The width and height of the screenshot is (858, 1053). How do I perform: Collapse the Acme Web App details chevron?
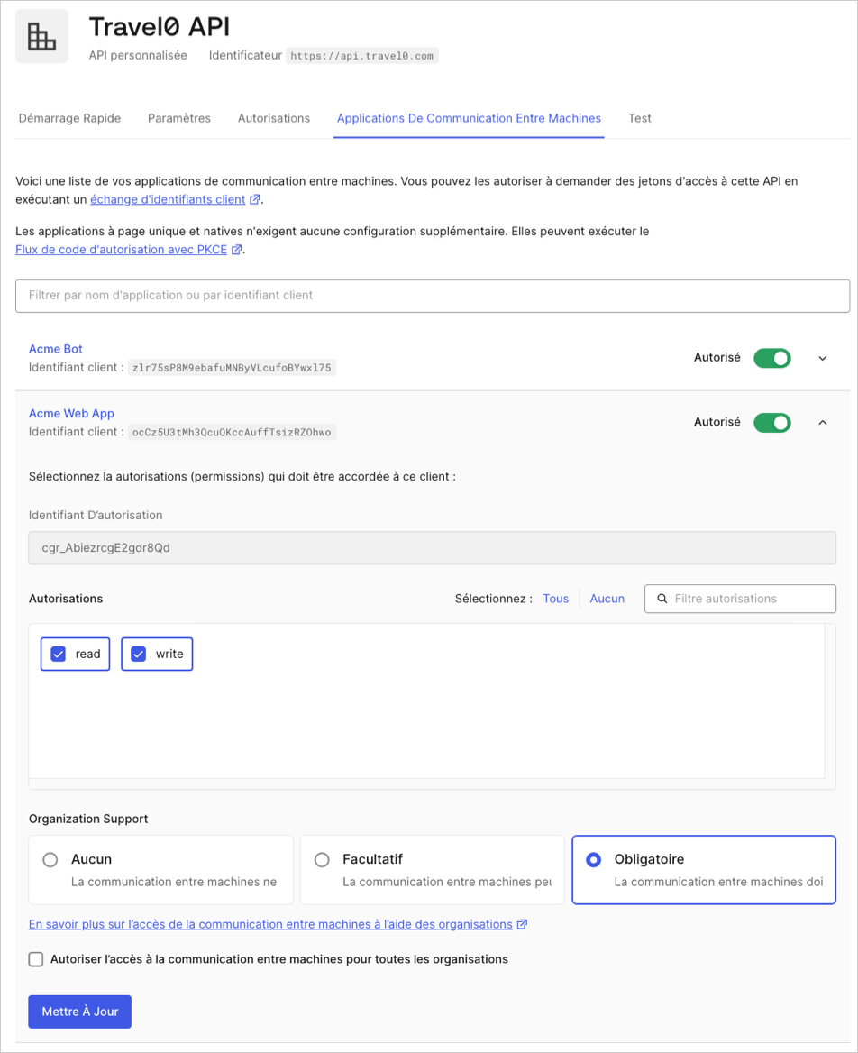(823, 423)
